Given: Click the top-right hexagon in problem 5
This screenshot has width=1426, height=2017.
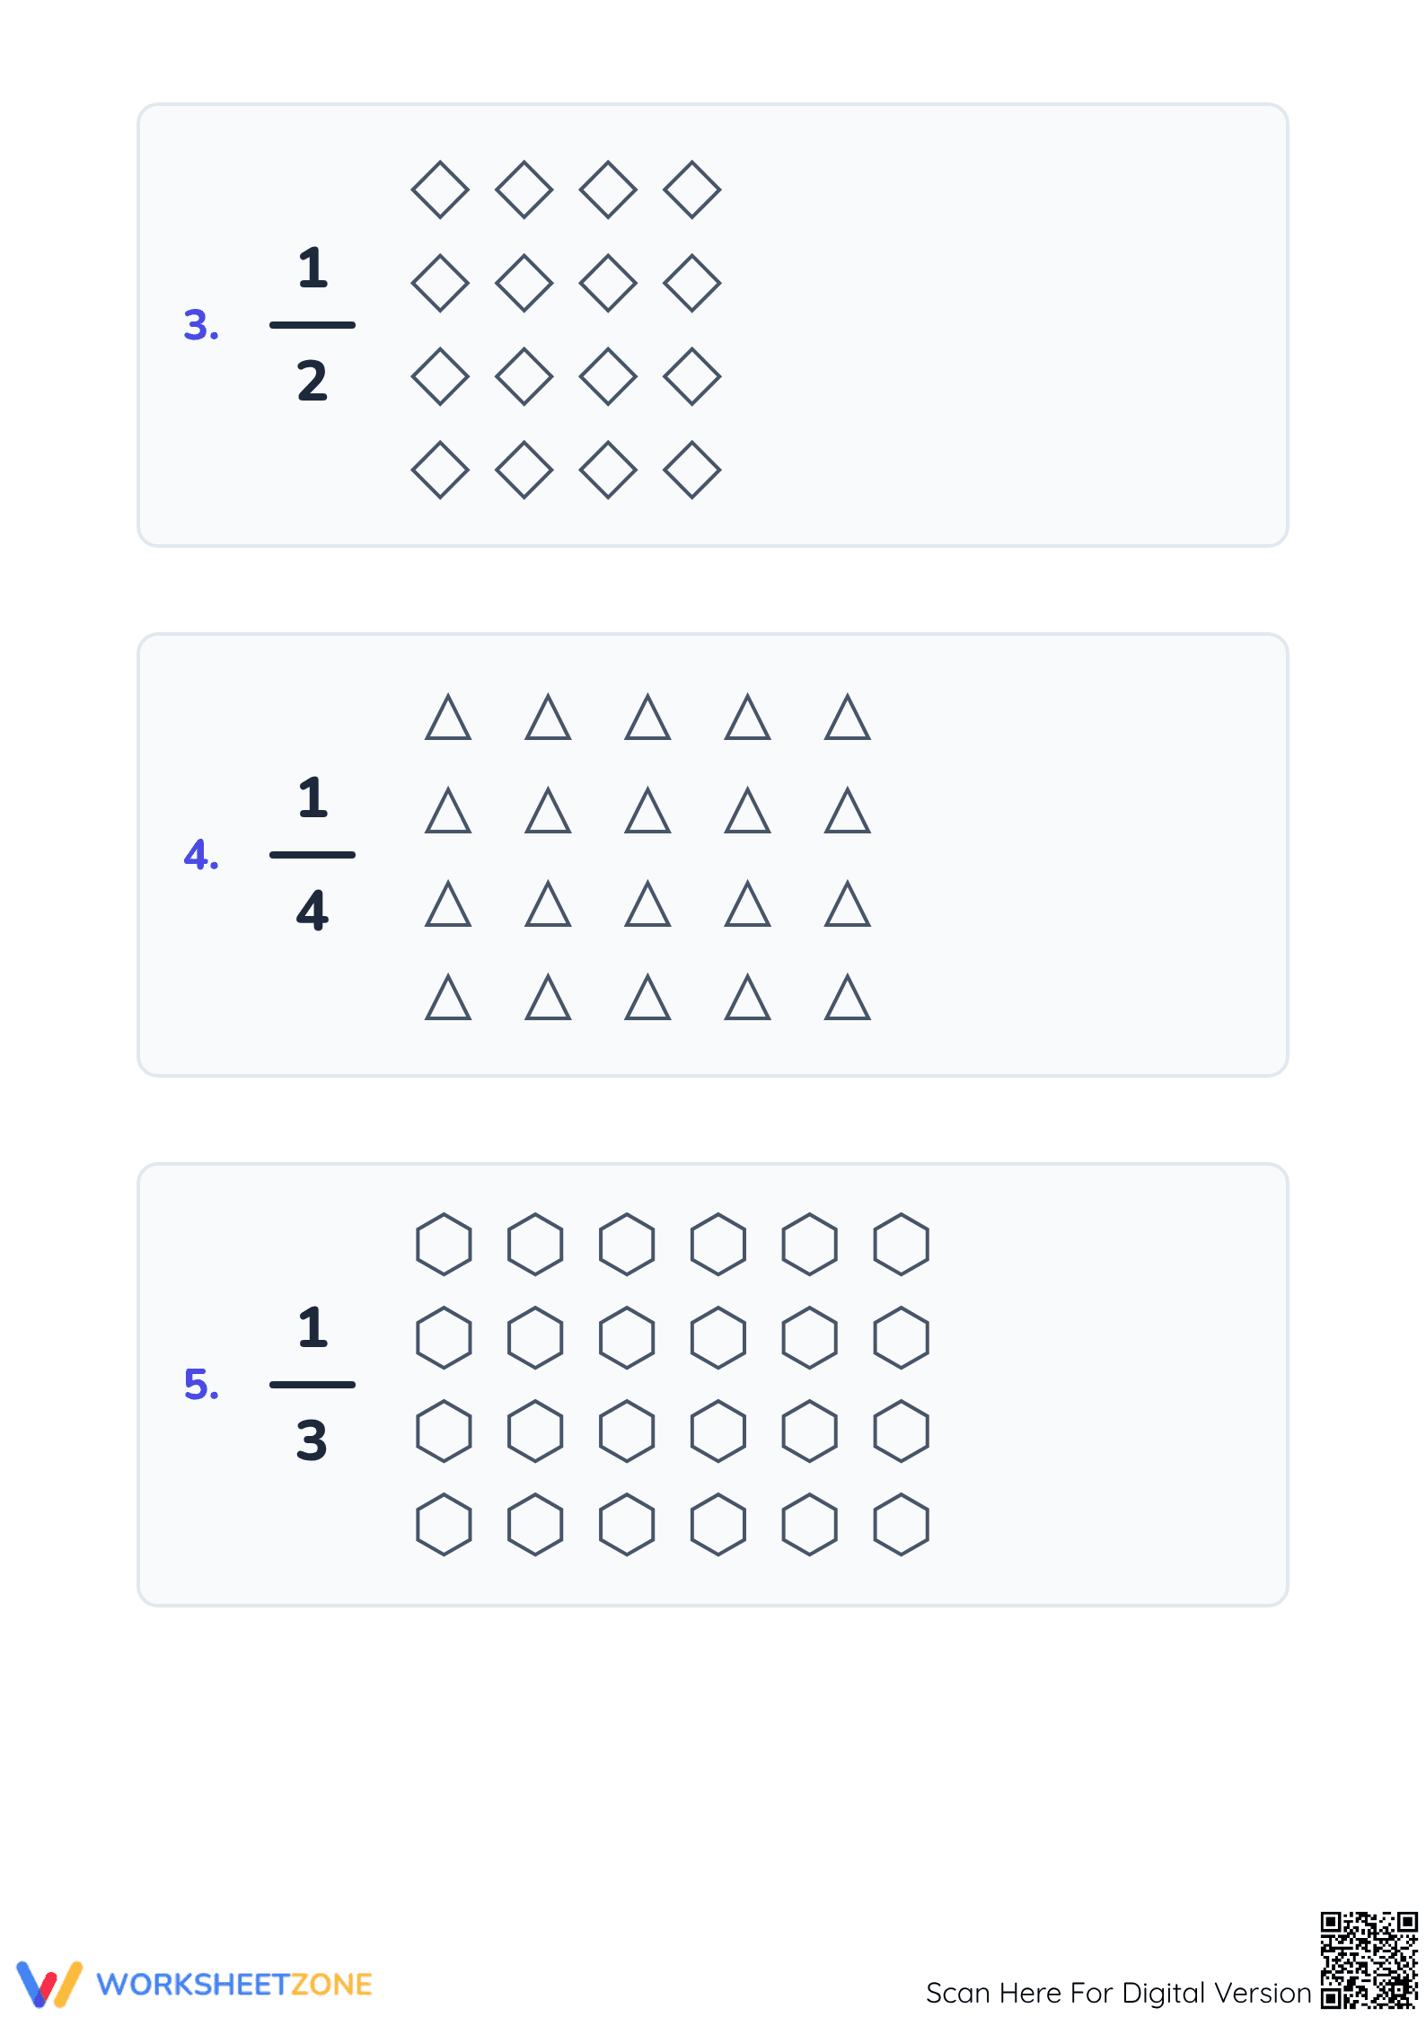Looking at the screenshot, I should pos(901,1244).
